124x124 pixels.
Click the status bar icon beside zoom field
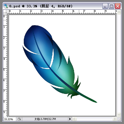tap(19, 119)
